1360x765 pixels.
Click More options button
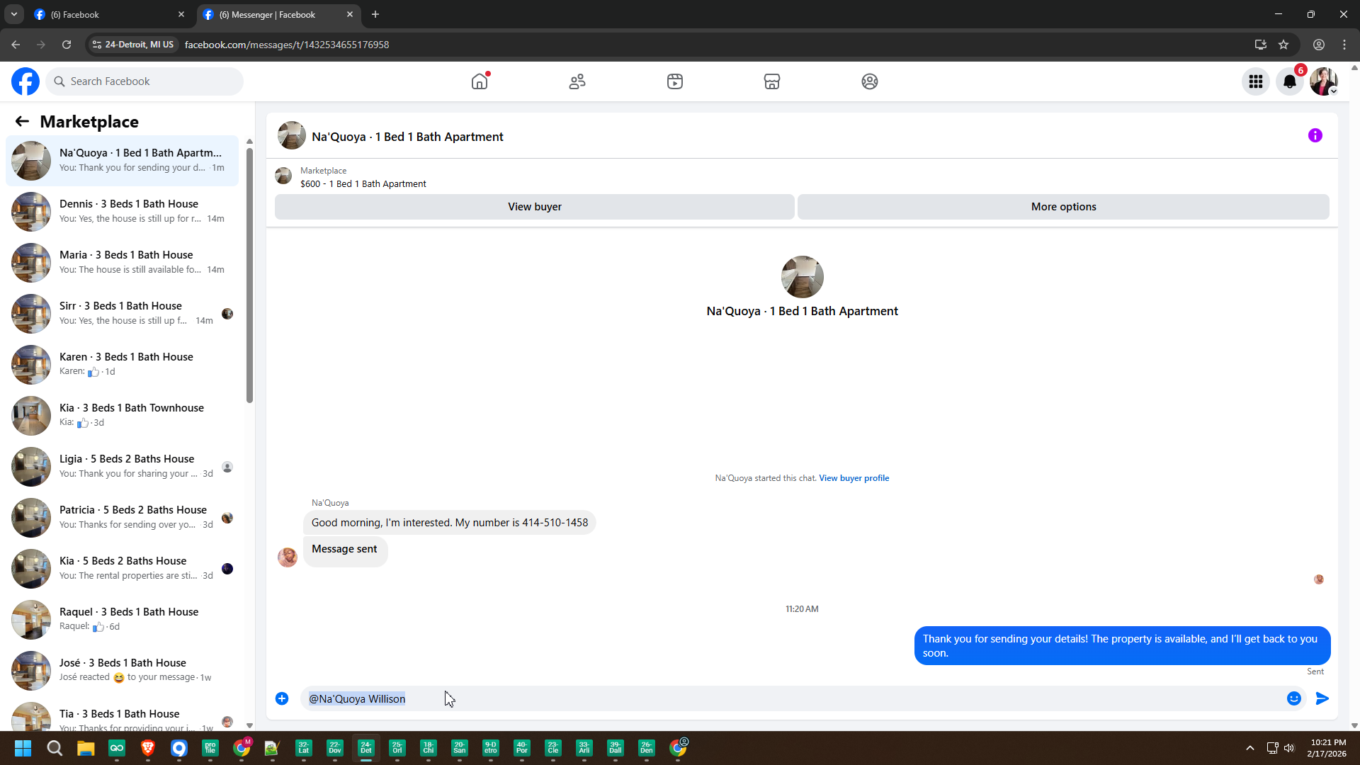tap(1062, 207)
